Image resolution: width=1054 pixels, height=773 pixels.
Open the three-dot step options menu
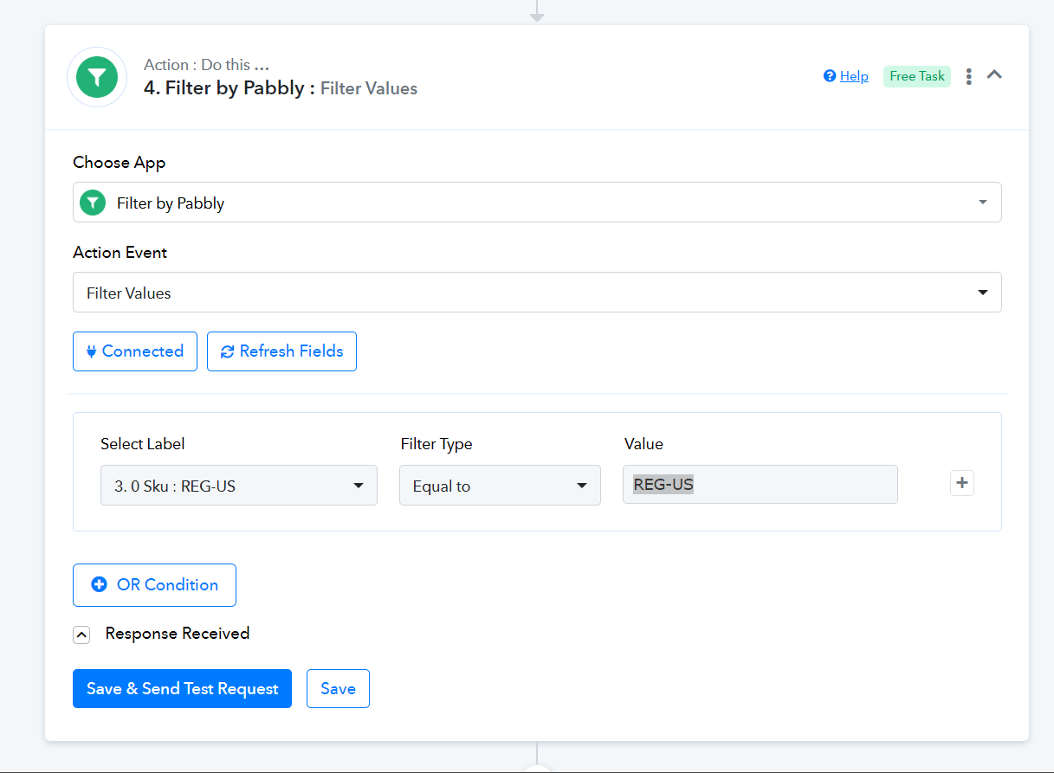pos(968,76)
